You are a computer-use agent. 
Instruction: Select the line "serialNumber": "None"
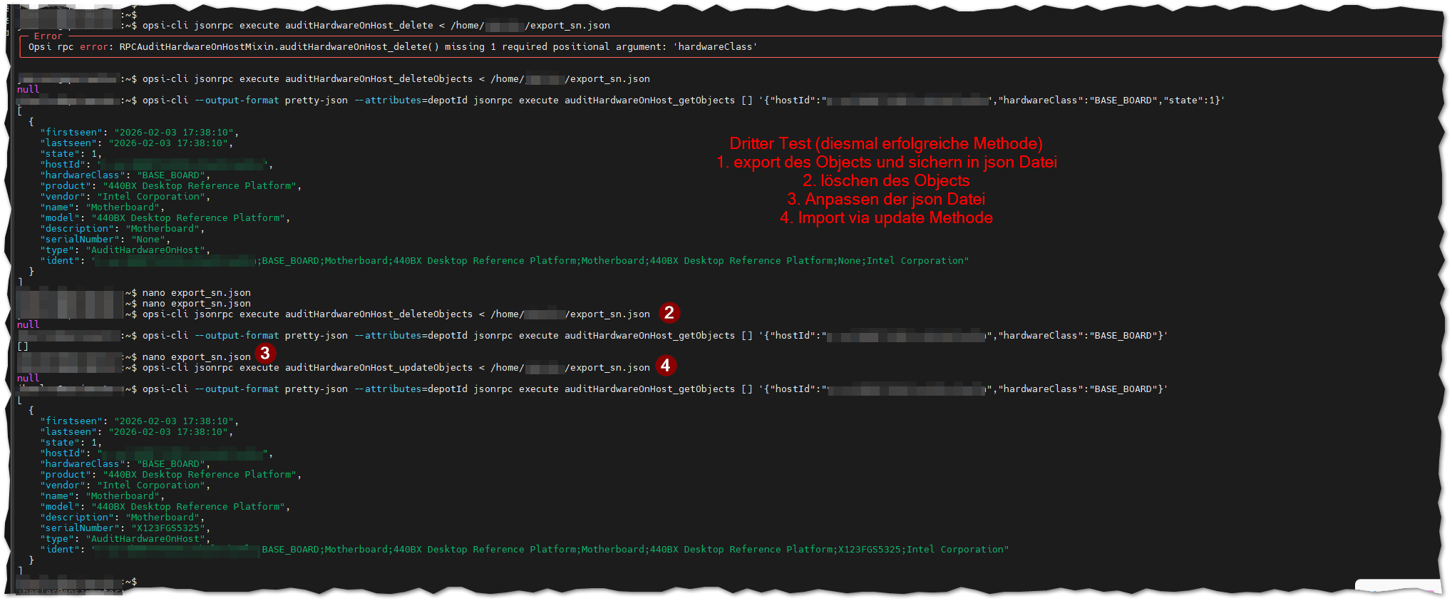105,240
